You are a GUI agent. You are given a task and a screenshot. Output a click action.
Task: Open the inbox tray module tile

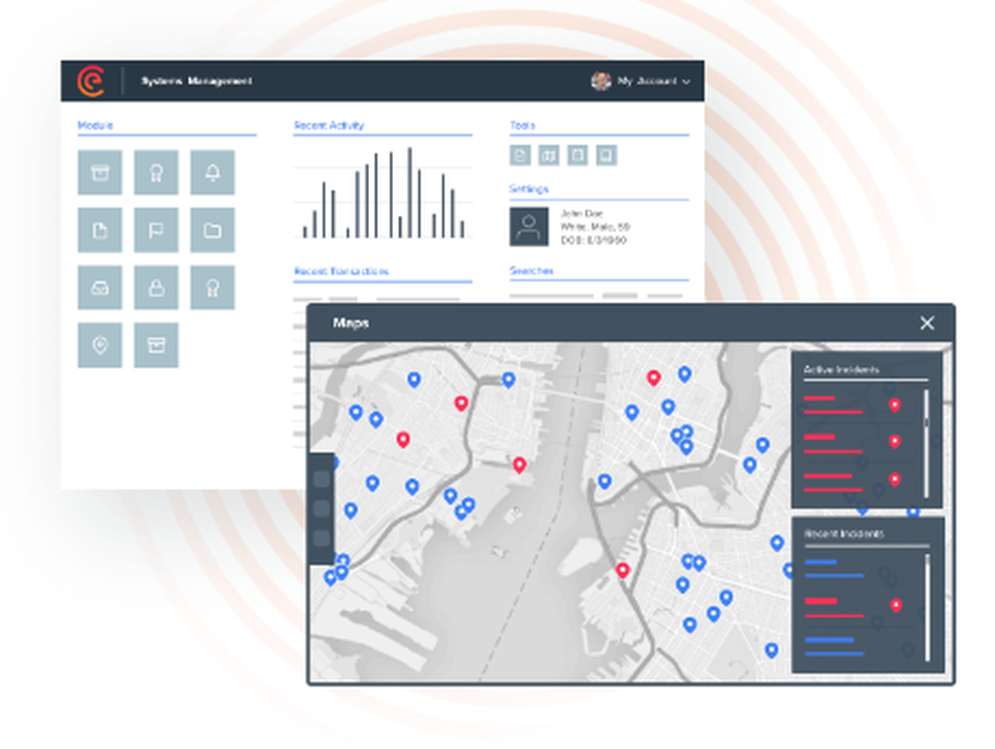tap(99, 287)
